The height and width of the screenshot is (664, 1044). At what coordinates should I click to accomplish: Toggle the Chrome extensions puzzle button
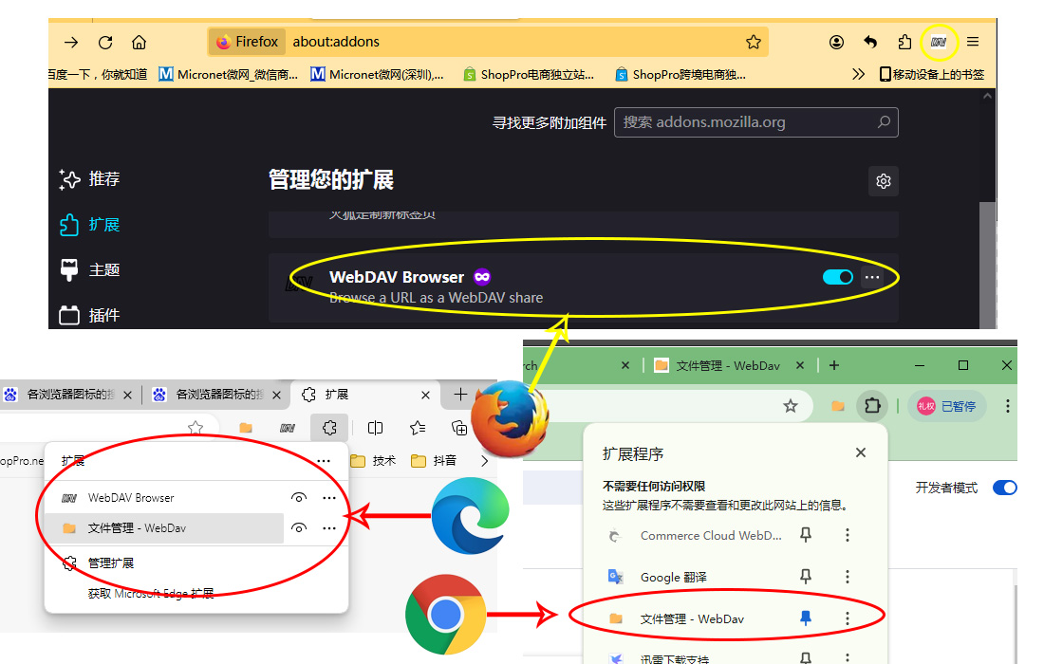(872, 405)
